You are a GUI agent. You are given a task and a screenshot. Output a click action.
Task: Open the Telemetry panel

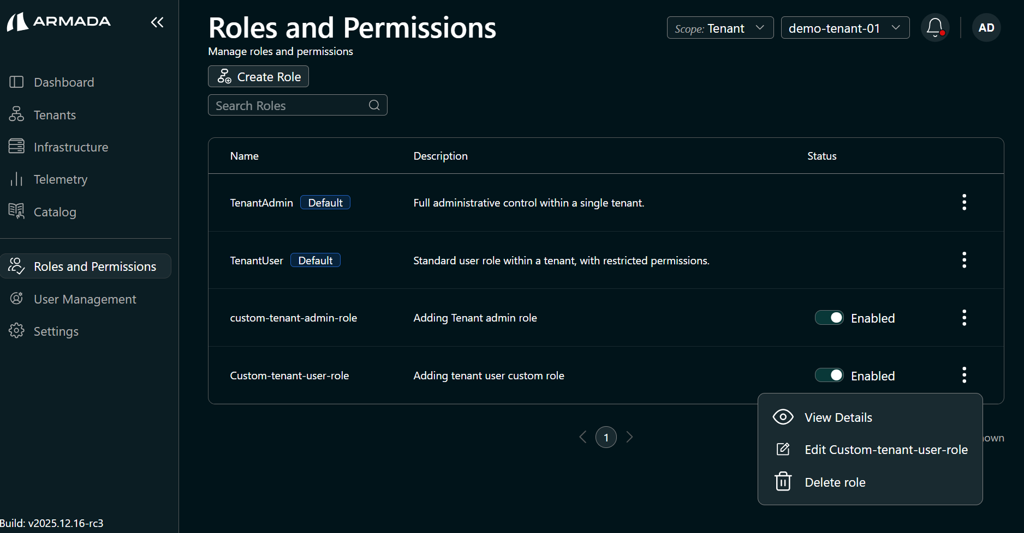(x=61, y=179)
